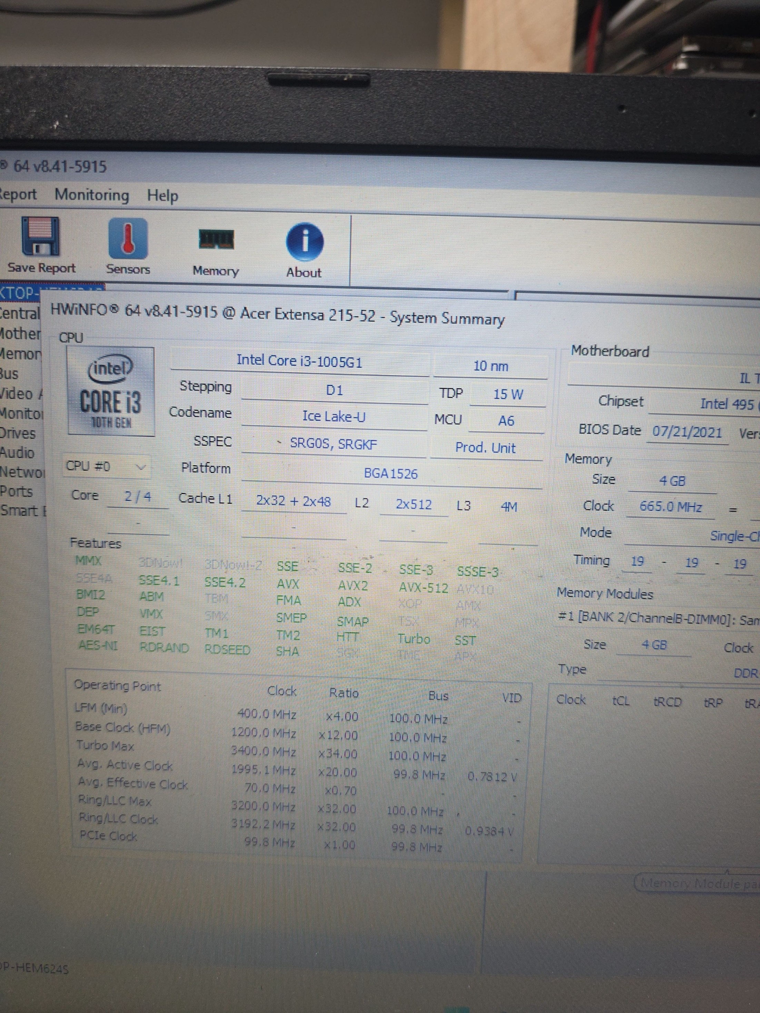Select Video Adapter in the main window tree
The width and height of the screenshot is (760, 1013).
click(x=21, y=394)
